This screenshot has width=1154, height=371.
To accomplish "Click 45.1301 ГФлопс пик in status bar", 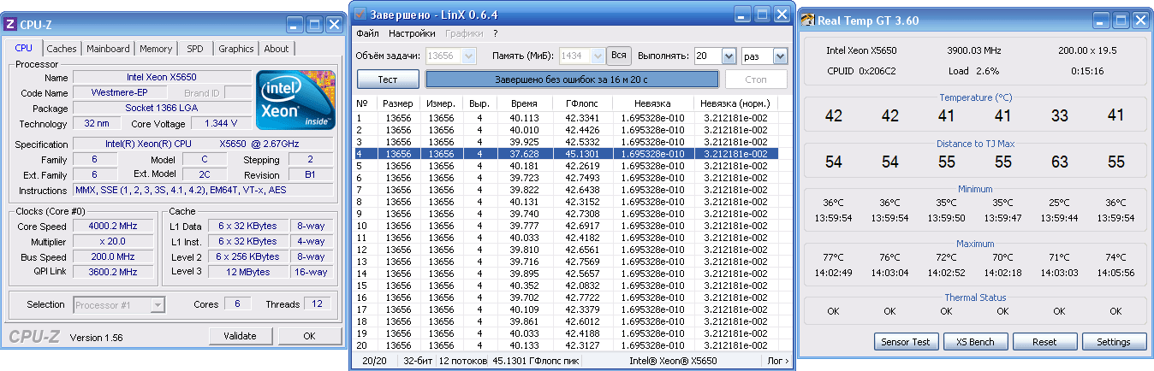I will click(534, 362).
